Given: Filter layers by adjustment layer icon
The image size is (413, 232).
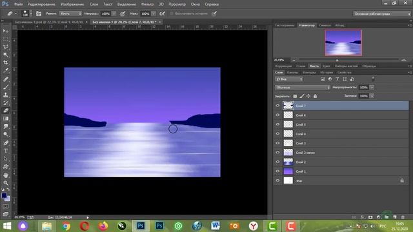Looking at the screenshot, I should 330,79.
